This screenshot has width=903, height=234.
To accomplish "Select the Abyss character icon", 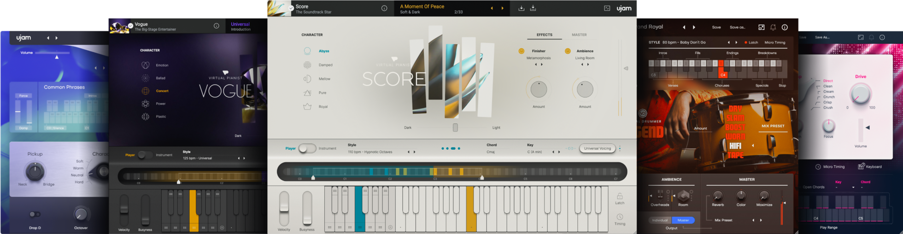I will point(307,51).
